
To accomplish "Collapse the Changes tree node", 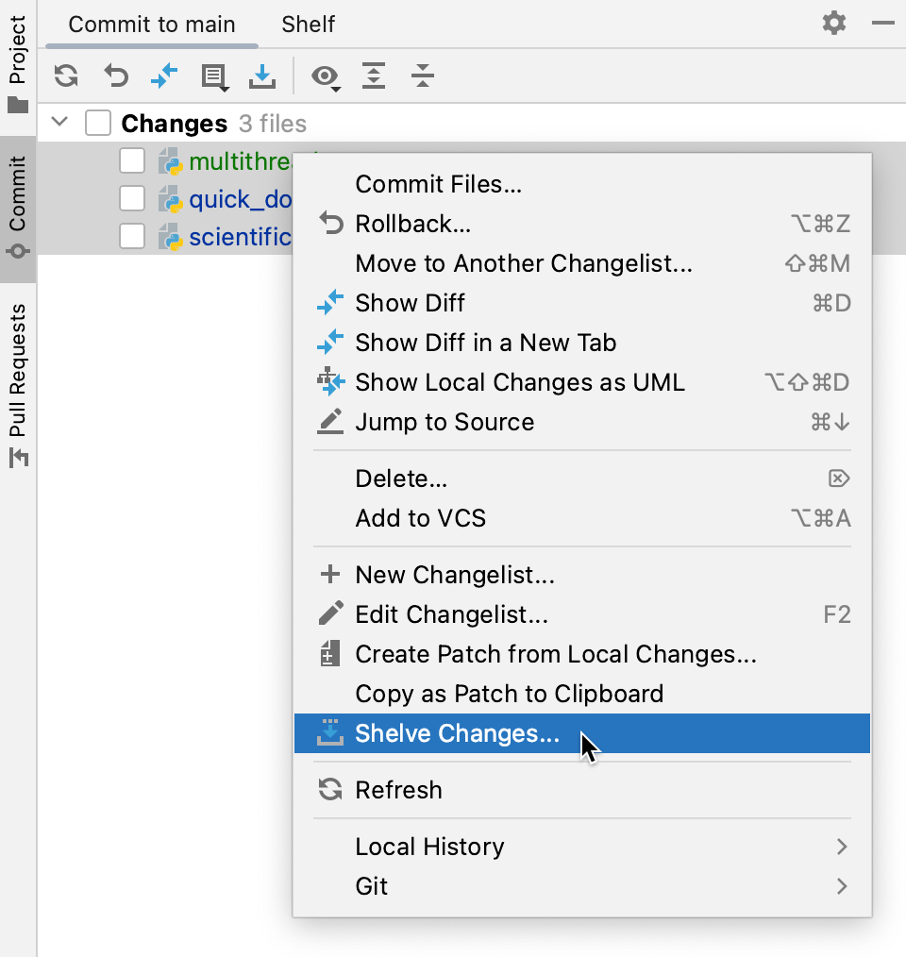I will [x=59, y=123].
